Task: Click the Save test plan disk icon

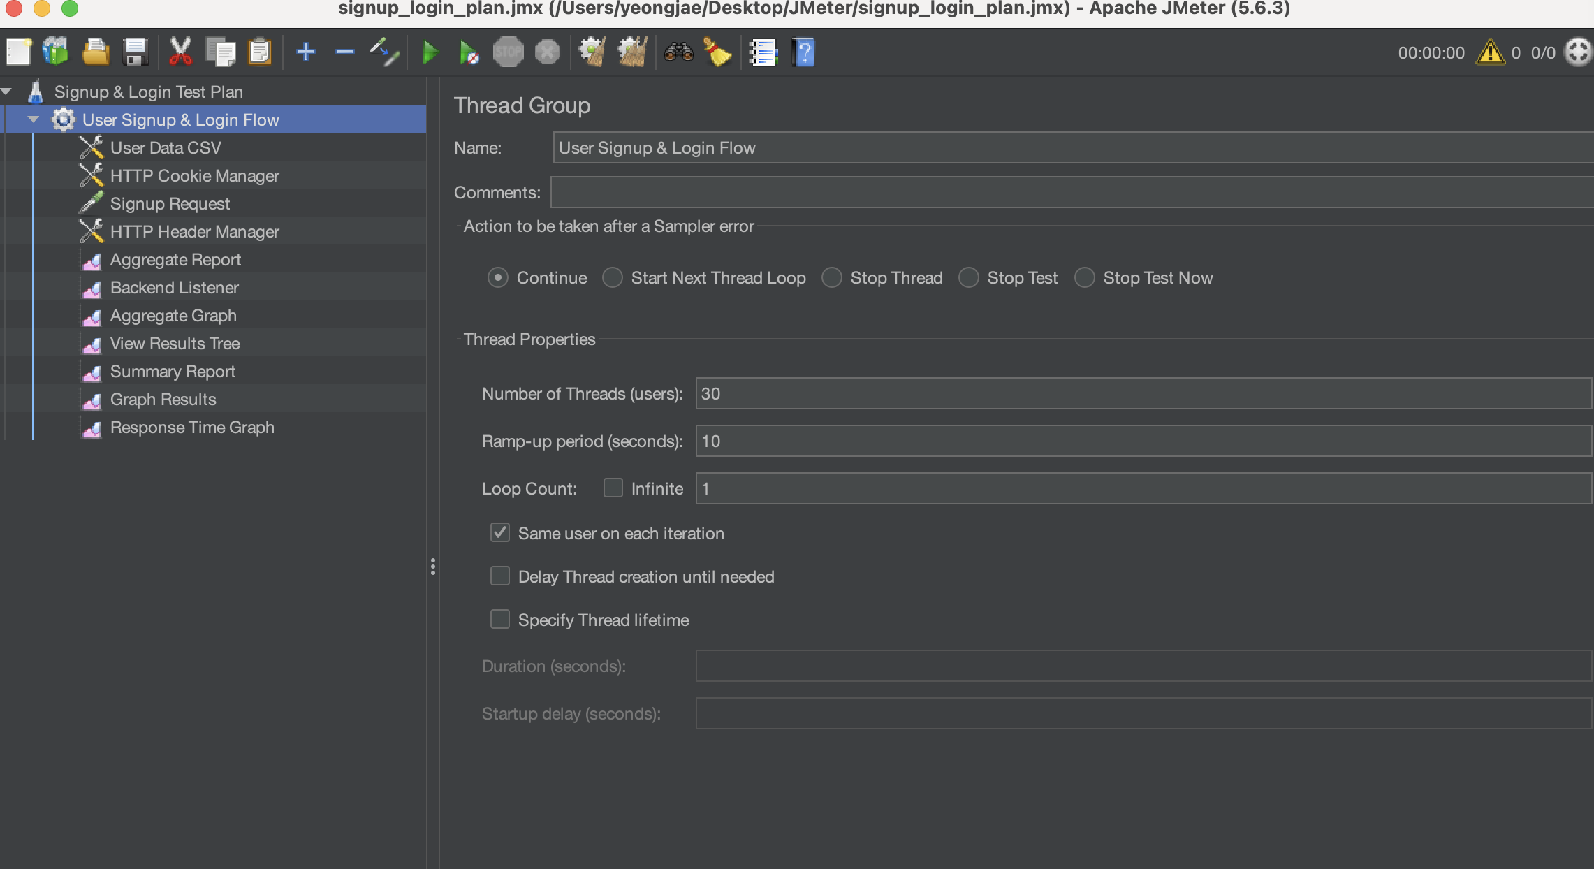Action: click(x=136, y=52)
